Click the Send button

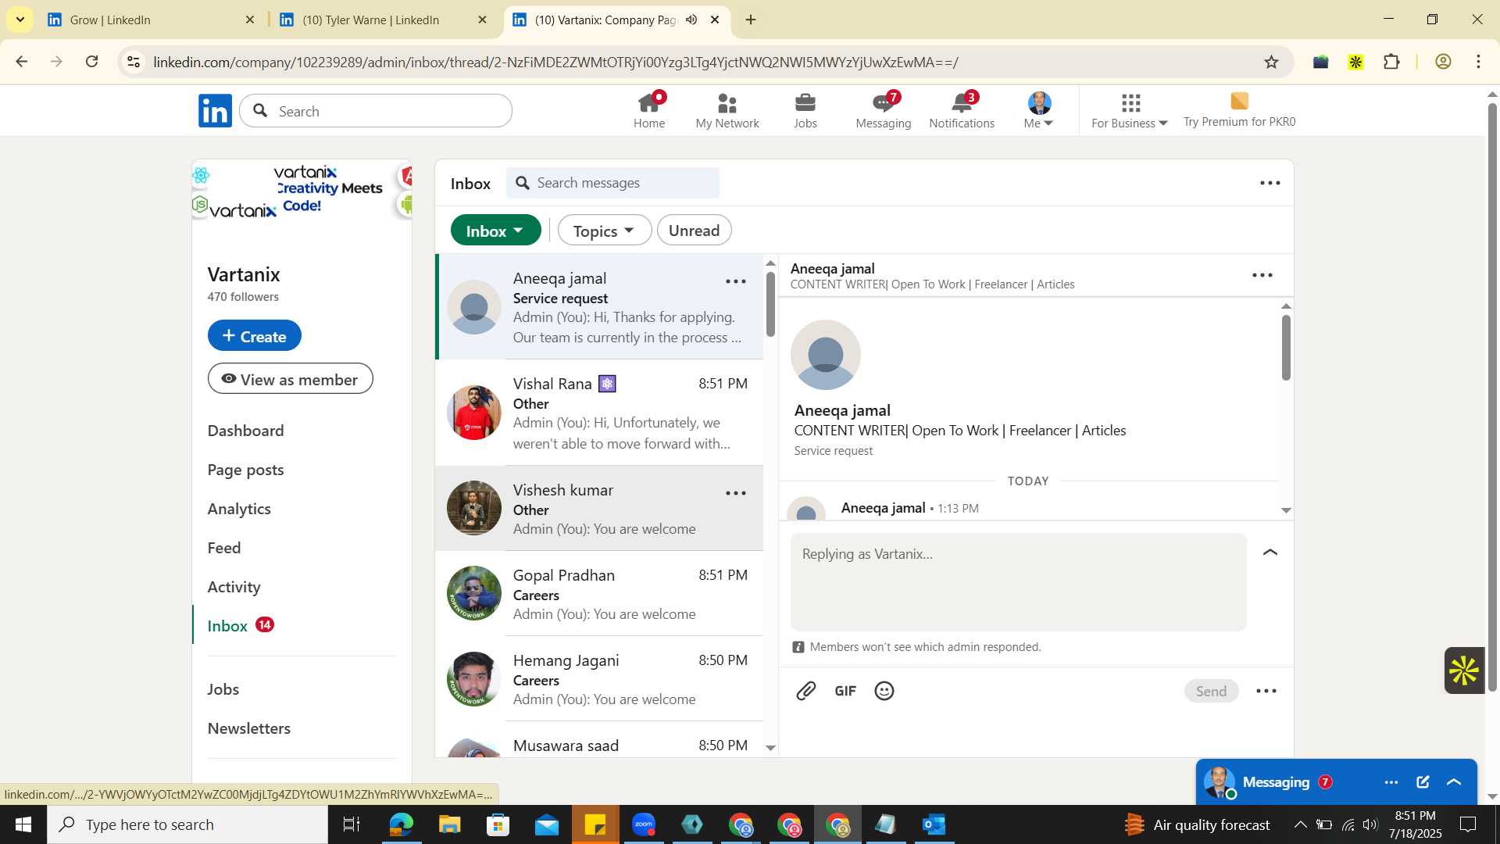pyautogui.click(x=1212, y=691)
